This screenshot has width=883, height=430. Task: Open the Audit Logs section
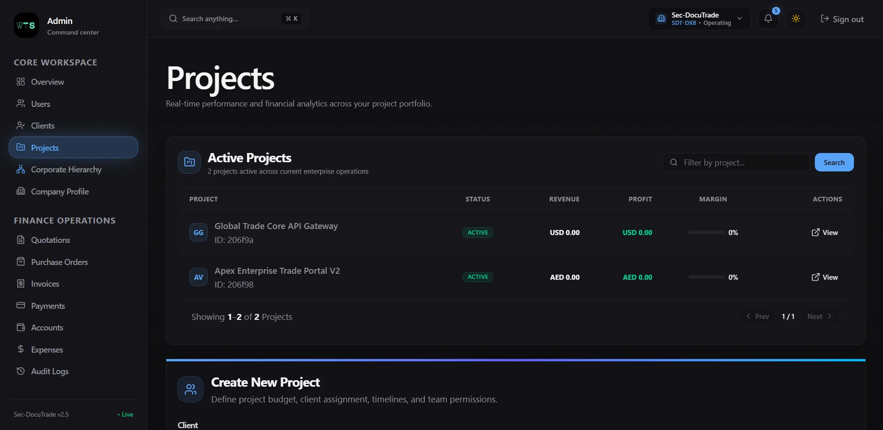(x=73, y=371)
